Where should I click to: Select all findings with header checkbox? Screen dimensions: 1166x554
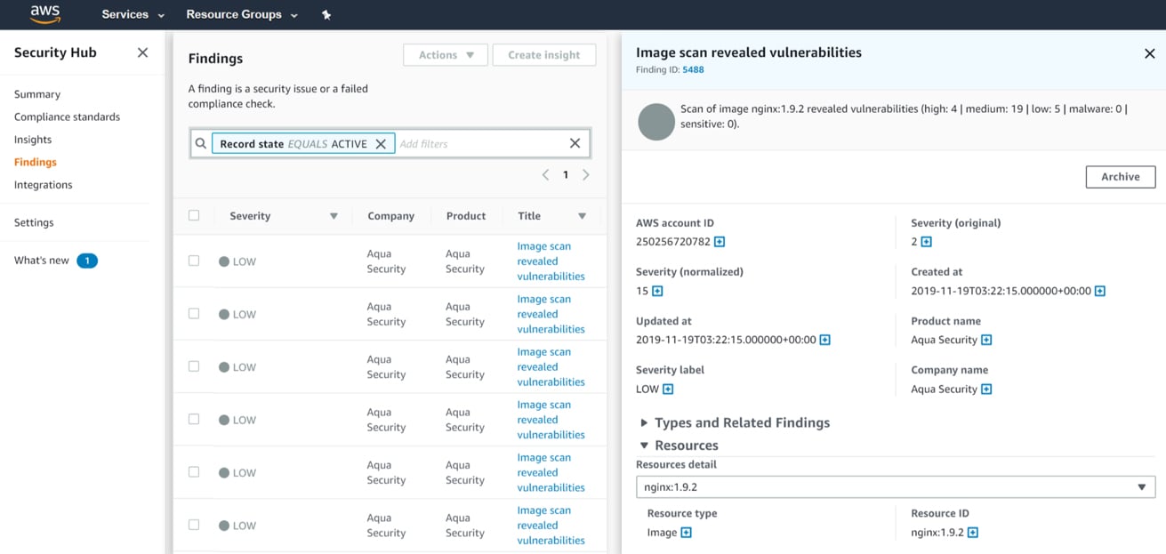(194, 215)
